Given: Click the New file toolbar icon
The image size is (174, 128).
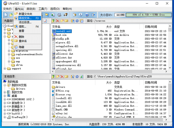Looking at the screenshot, I should pos(6,15).
